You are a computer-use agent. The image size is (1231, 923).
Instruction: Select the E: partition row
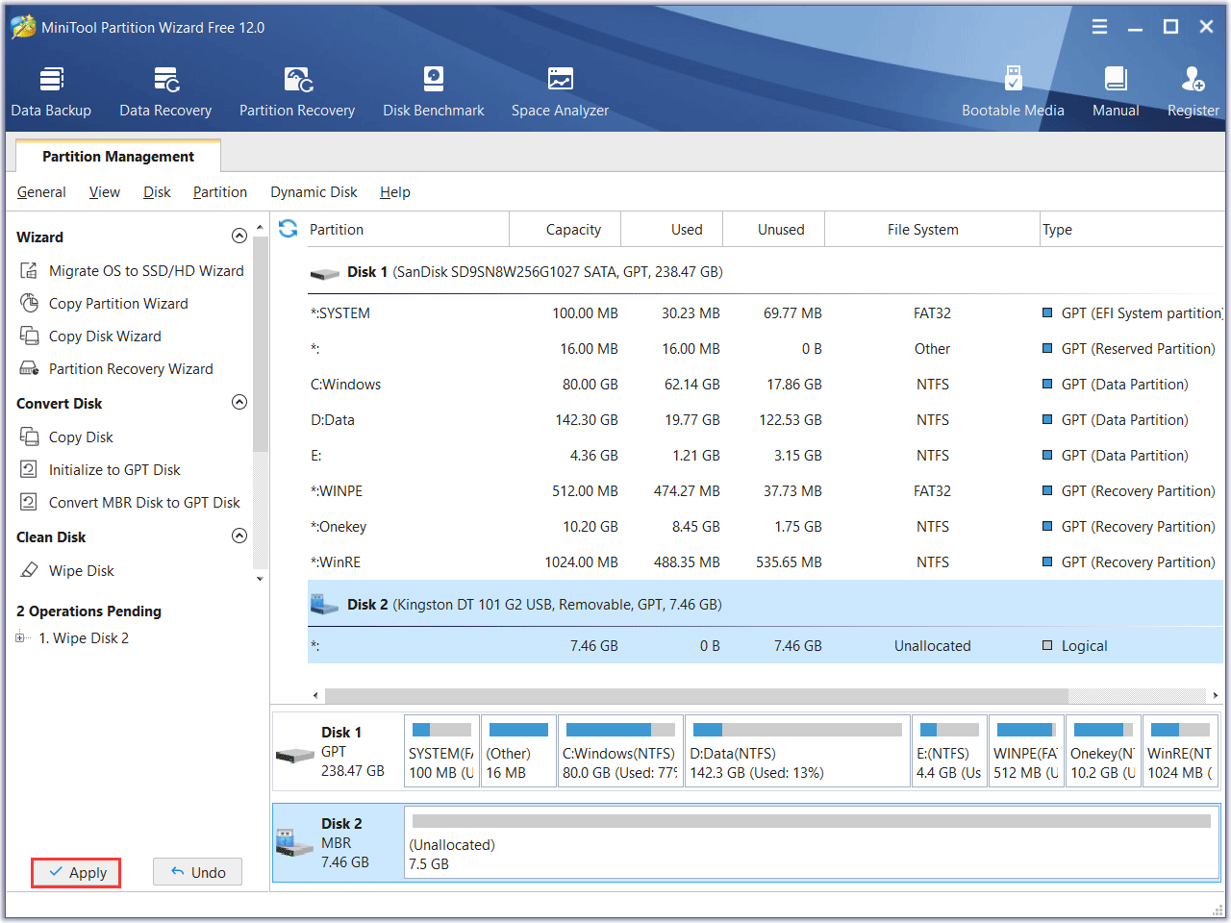coord(766,456)
